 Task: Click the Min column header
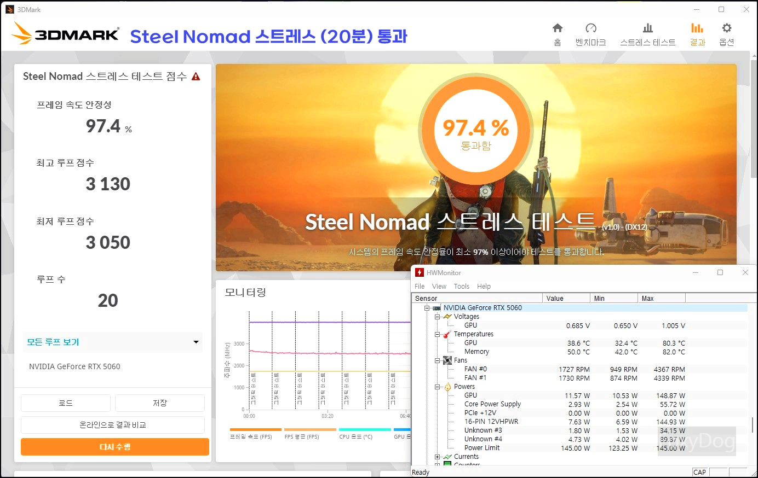click(x=614, y=298)
